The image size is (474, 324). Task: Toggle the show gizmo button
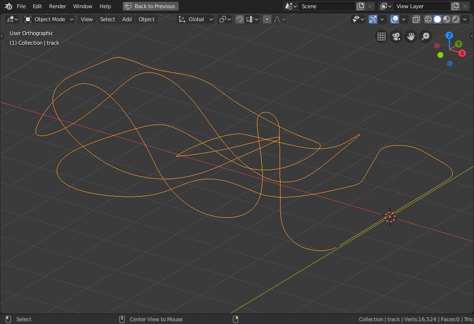point(373,19)
